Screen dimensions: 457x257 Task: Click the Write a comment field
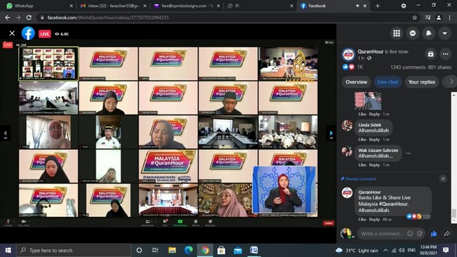tap(382, 233)
